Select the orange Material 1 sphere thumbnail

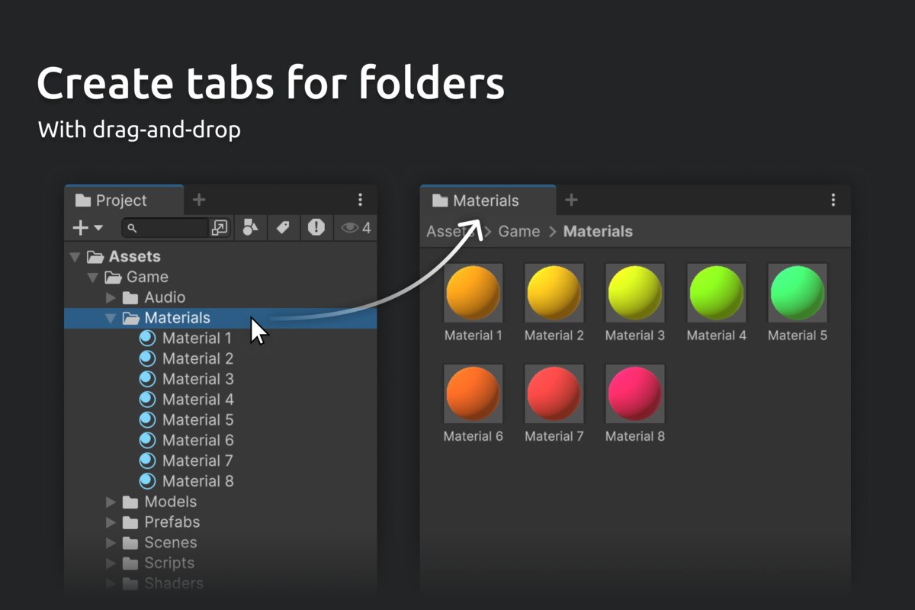pos(474,293)
